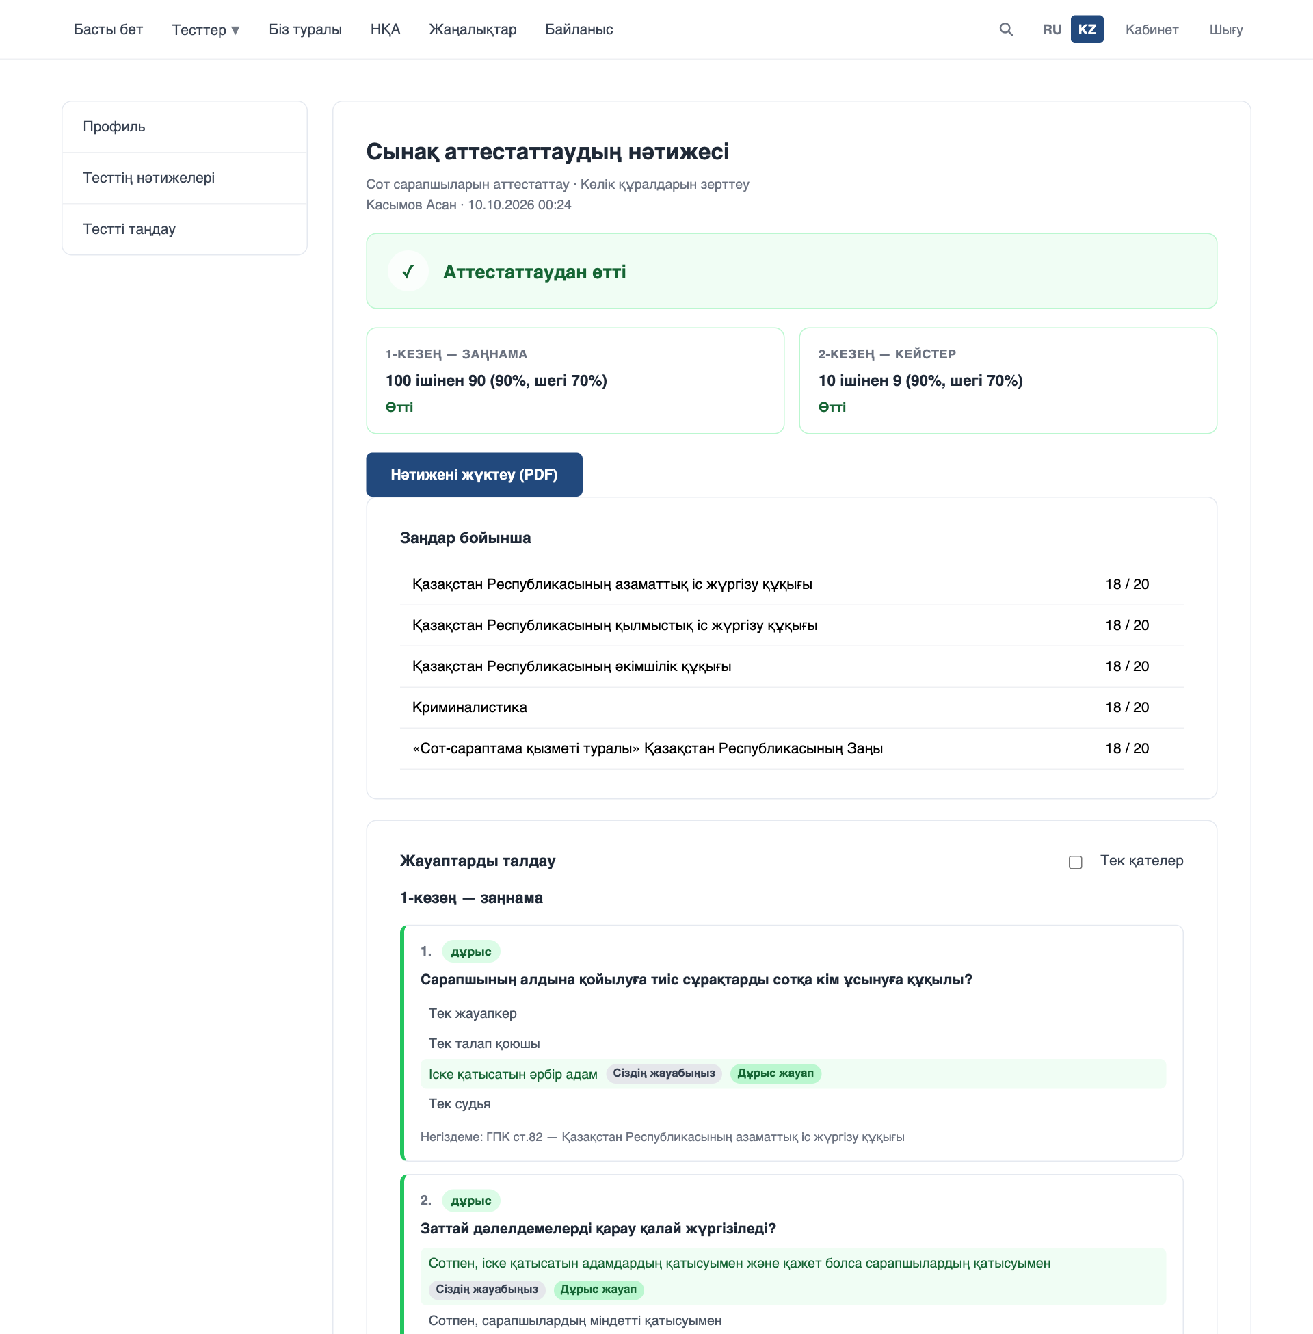Enable the Тек қателер checkbox

point(1075,861)
